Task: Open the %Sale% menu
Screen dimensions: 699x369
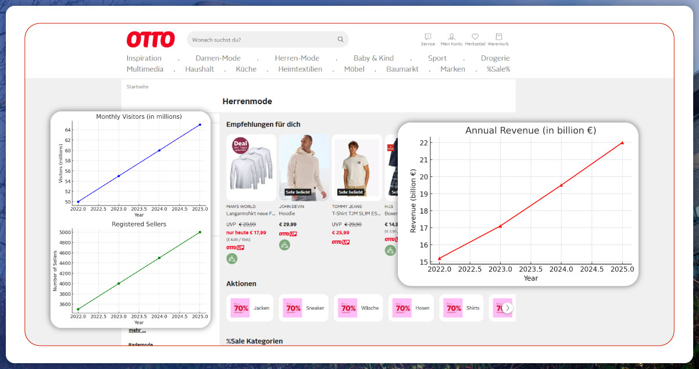Action: pos(498,69)
